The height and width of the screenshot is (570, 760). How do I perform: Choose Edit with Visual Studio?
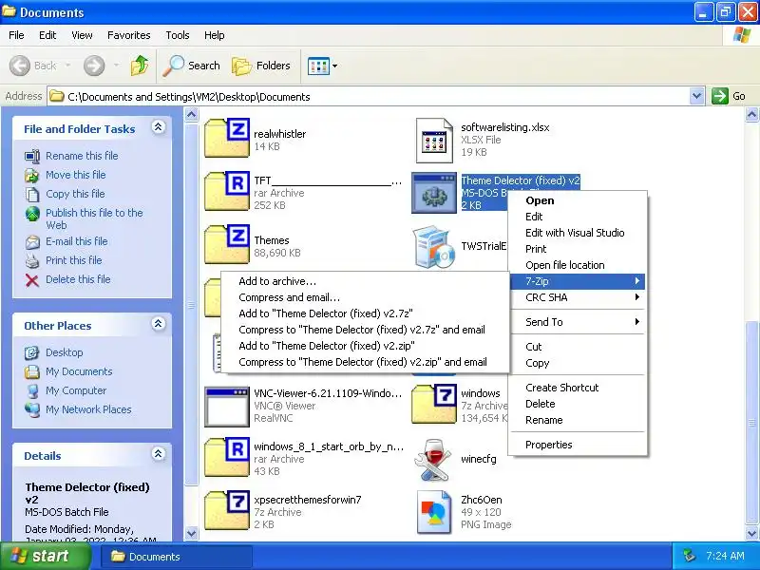[x=578, y=233]
